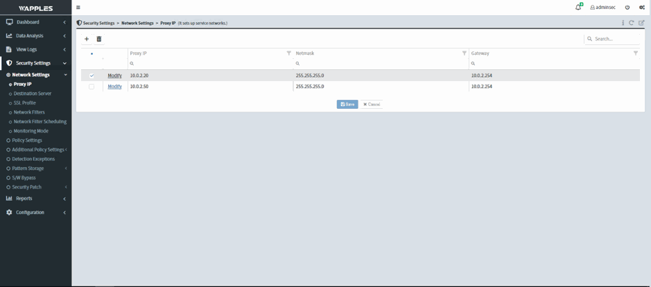Click the View Logs document icon
The height and width of the screenshot is (287, 651).
click(x=9, y=49)
